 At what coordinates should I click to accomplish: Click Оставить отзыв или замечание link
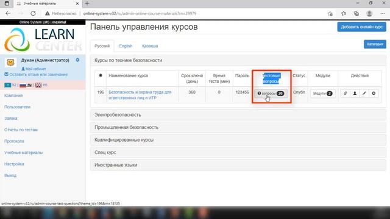point(36,74)
